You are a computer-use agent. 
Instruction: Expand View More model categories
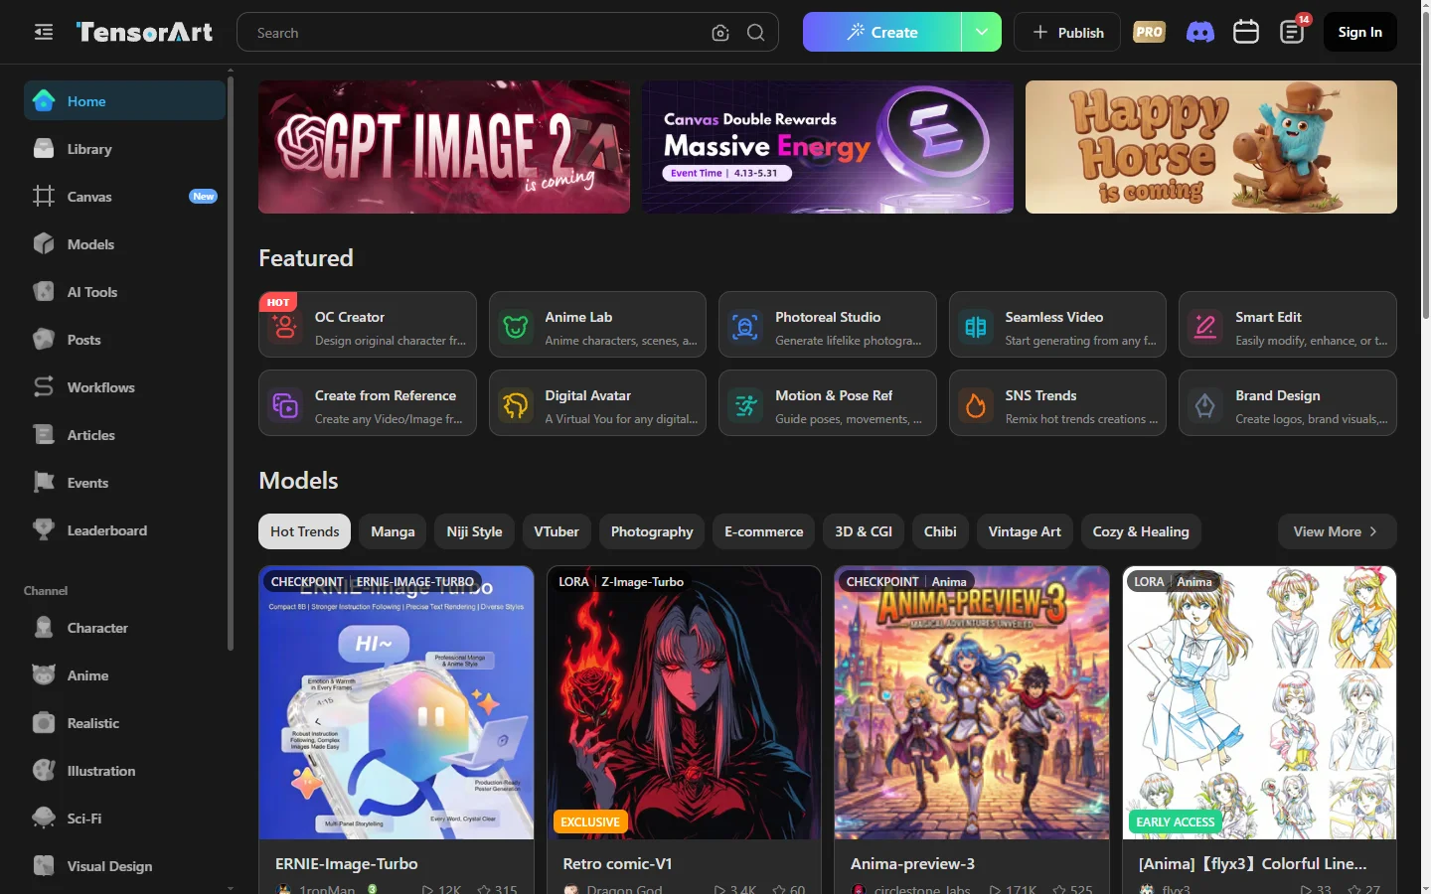1337,531
